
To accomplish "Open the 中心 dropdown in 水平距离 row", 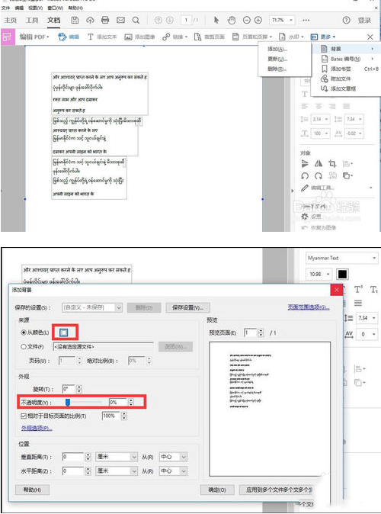I will point(173,471).
